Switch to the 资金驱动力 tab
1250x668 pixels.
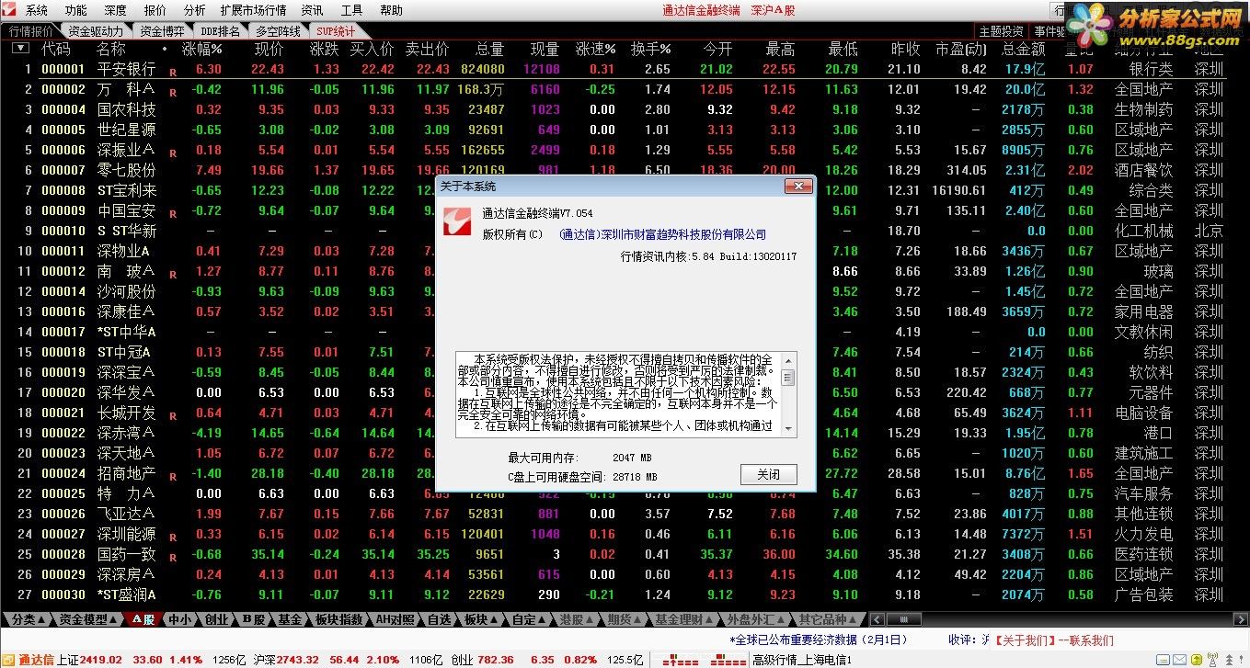point(96,30)
